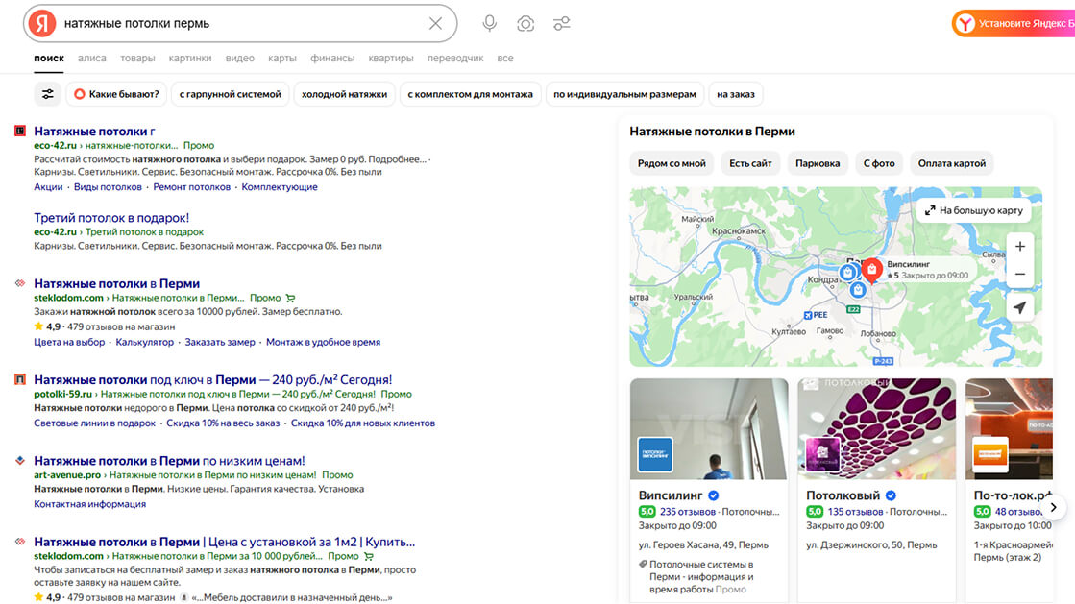The image size is (1075, 604).
Task: Open the 'Акции' sitelink under eco-42.ru
Action: [48, 187]
